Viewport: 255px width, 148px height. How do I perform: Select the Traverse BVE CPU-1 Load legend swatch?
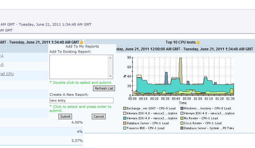pyautogui.click(x=125, y=128)
